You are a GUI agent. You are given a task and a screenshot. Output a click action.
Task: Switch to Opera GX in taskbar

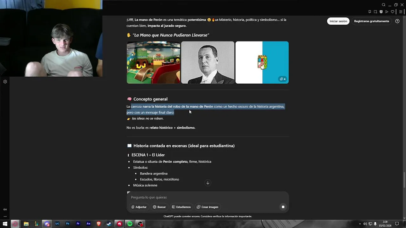click(x=15, y=224)
